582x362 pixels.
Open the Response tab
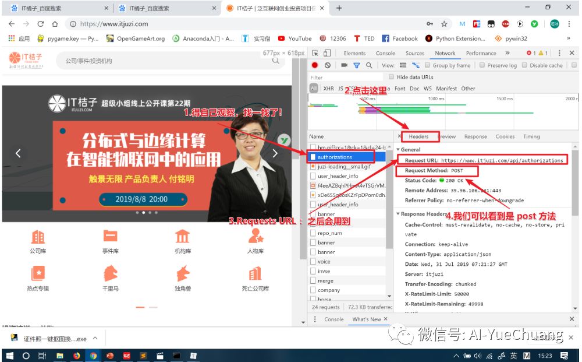pyautogui.click(x=475, y=136)
